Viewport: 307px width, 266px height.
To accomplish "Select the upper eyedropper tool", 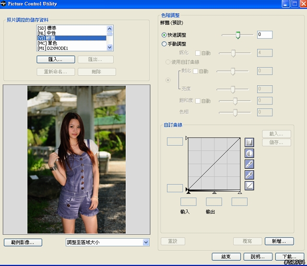I will click(x=249, y=164).
